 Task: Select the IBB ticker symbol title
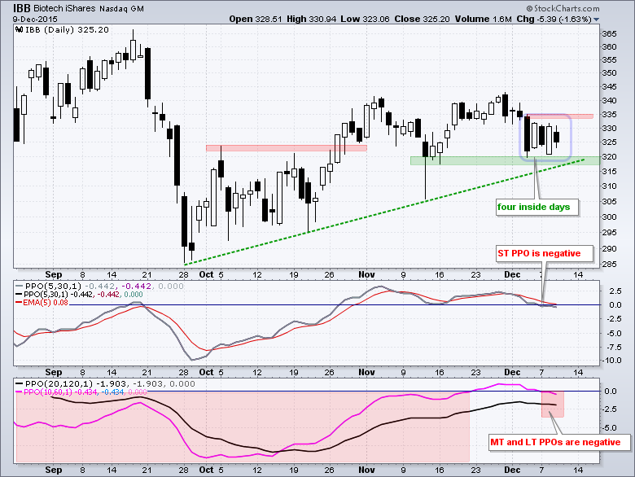[x=21, y=8]
